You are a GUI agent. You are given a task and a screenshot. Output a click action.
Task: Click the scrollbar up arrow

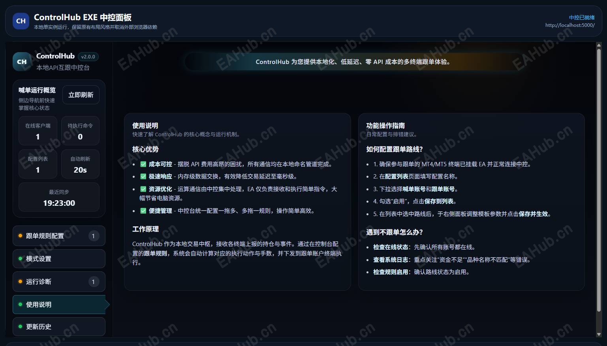tap(599, 45)
